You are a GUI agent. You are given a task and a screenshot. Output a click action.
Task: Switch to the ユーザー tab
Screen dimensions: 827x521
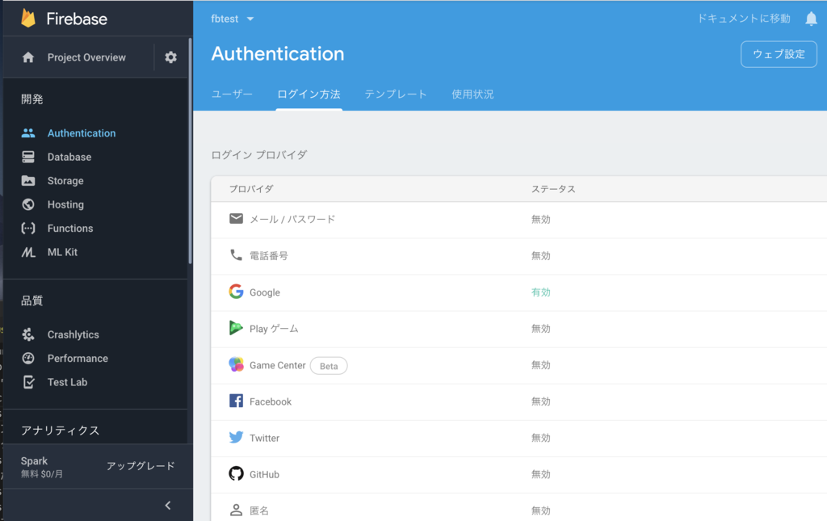[x=232, y=94]
